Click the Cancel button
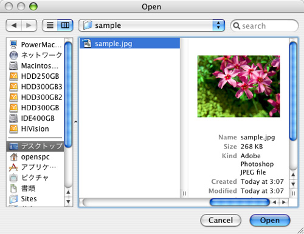 click(x=221, y=220)
